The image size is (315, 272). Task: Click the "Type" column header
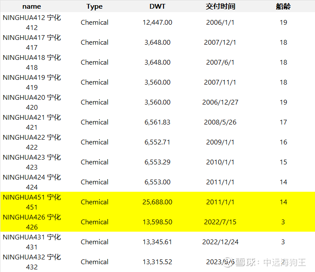[95, 6]
